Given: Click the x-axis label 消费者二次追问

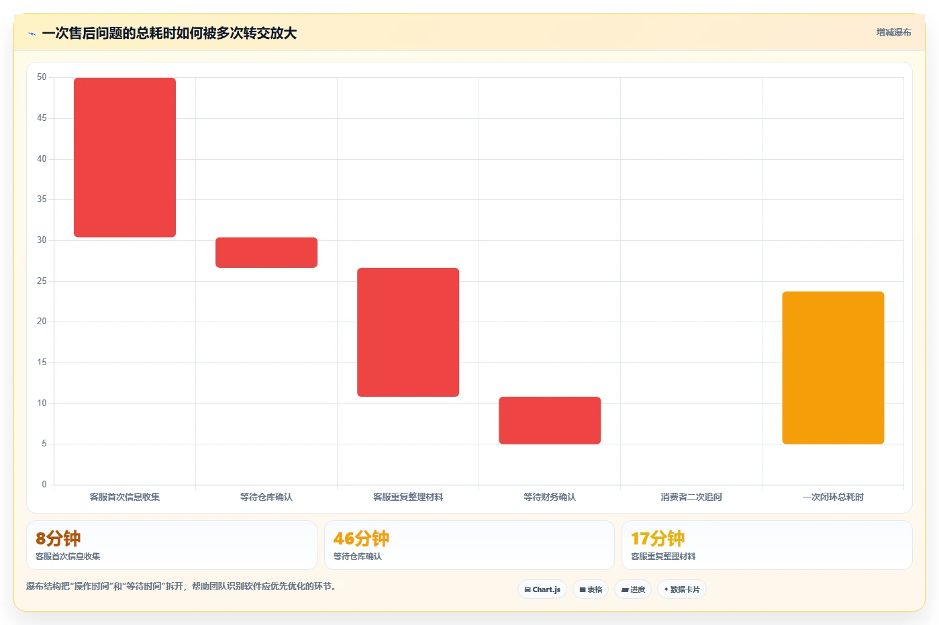Looking at the screenshot, I should click(x=691, y=497).
